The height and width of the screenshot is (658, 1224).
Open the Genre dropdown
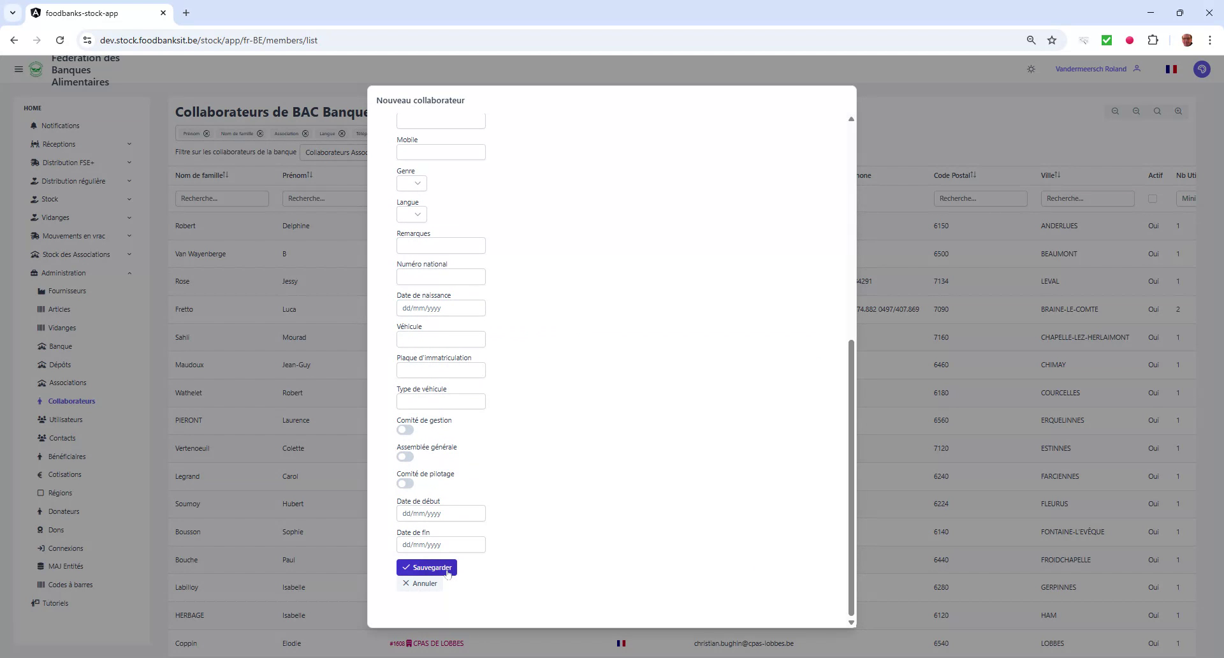click(x=411, y=183)
